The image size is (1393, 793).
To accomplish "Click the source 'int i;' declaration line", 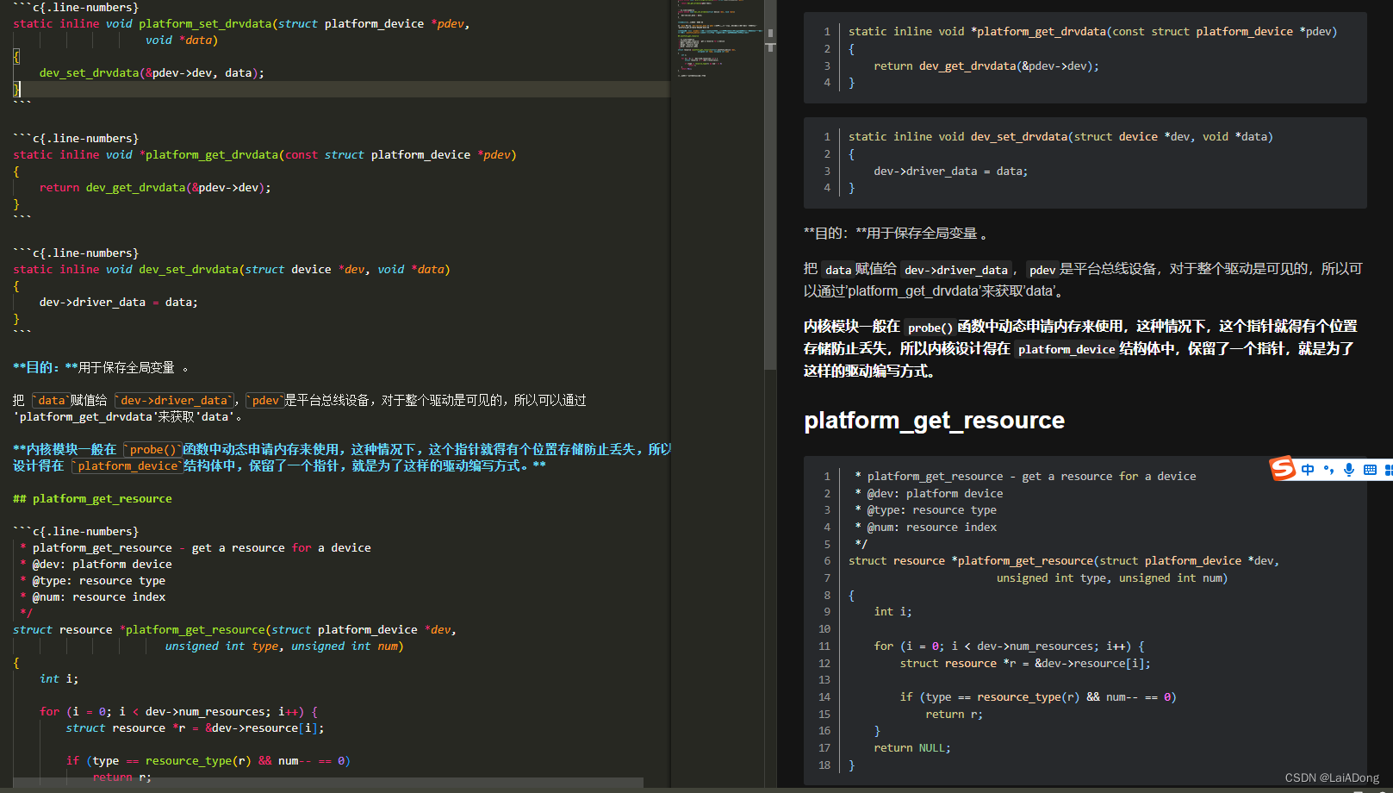I will coord(59,679).
